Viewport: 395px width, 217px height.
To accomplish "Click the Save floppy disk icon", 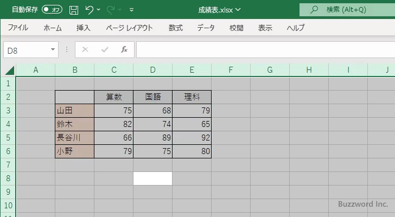I will point(74,10).
